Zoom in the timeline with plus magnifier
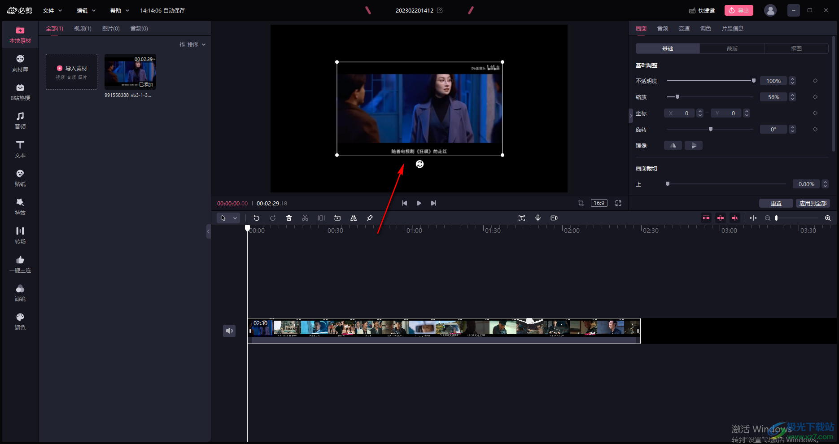 (828, 218)
